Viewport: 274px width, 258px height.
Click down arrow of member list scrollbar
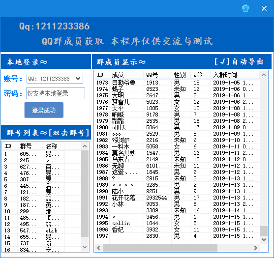pos(264,240)
